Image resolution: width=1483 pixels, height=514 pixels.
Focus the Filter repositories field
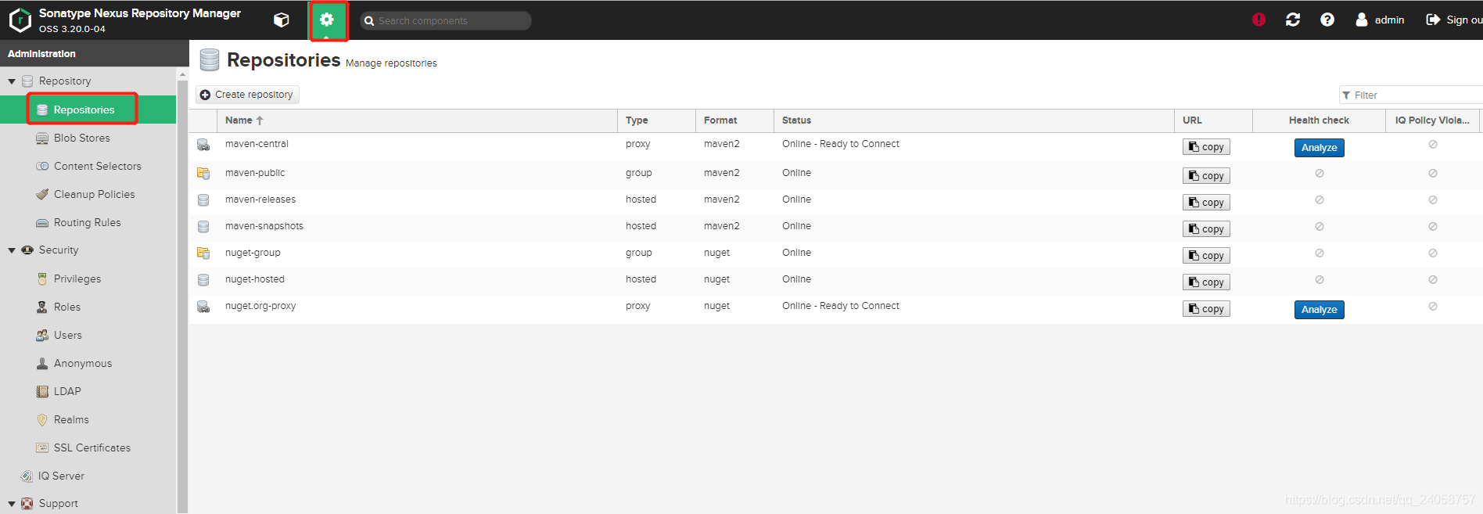[x=1411, y=95]
